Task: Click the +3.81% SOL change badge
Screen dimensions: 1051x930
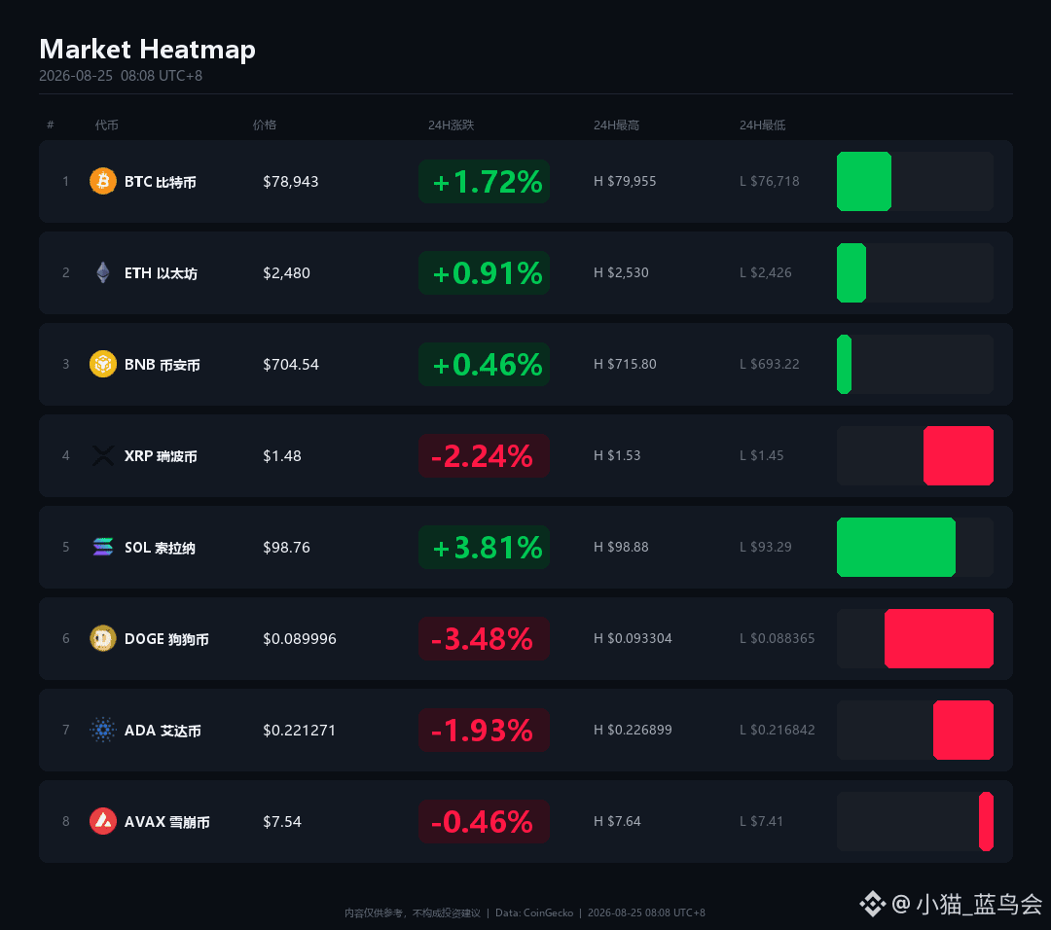Action: click(484, 548)
